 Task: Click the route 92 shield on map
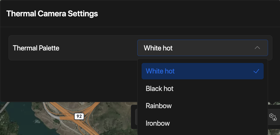point(79,116)
